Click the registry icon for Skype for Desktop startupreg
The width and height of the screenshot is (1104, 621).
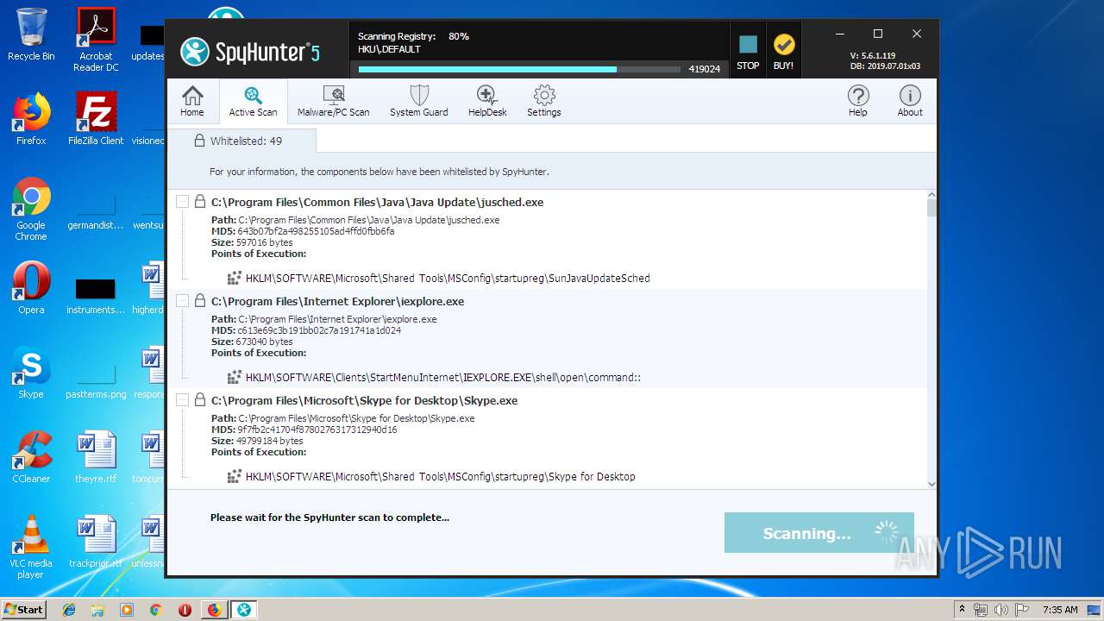[x=234, y=476]
